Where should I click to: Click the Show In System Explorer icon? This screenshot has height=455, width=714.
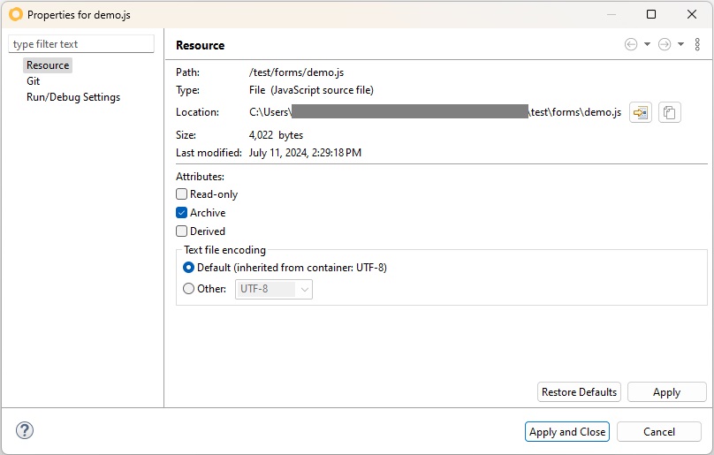[641, 112]
